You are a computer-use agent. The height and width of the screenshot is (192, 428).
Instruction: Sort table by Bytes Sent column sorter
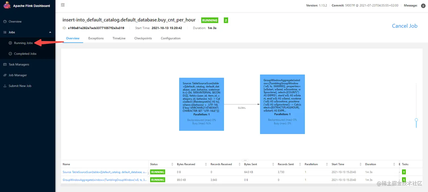pos(273,164)
